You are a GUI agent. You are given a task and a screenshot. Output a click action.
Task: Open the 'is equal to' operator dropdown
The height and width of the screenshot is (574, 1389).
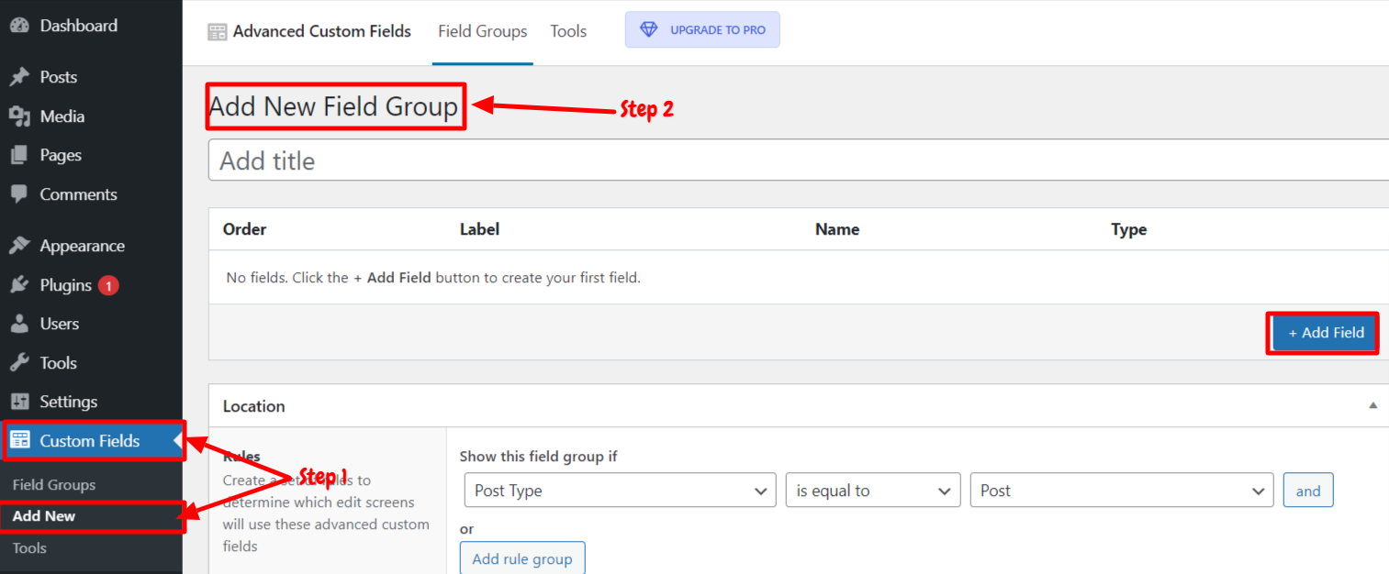tap(873, 491)
